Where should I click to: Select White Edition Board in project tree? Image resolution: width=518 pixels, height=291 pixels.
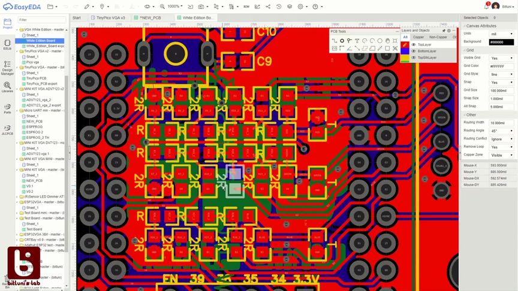[41, 41]
